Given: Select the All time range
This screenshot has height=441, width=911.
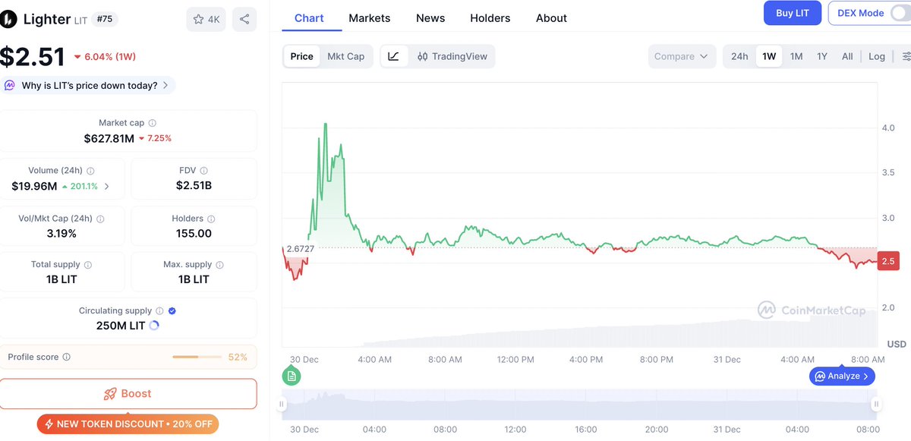Looking at the screenshot, I should click(847, 56).
